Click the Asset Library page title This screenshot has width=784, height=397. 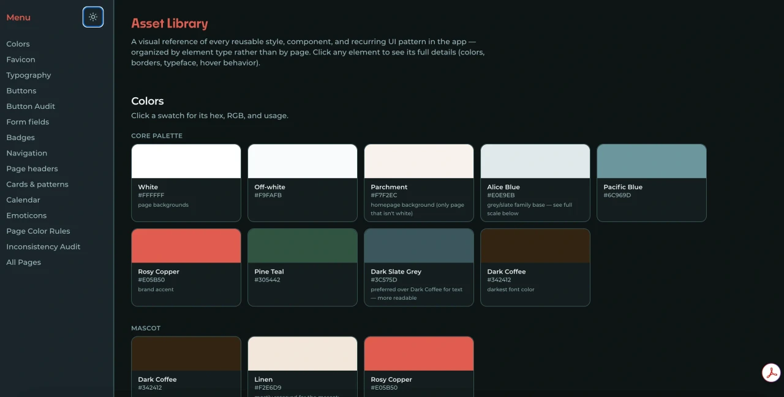coord(170,23)
